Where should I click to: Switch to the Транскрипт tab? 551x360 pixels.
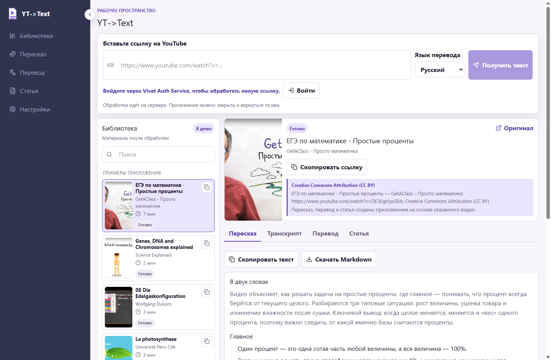pos(284,234)
